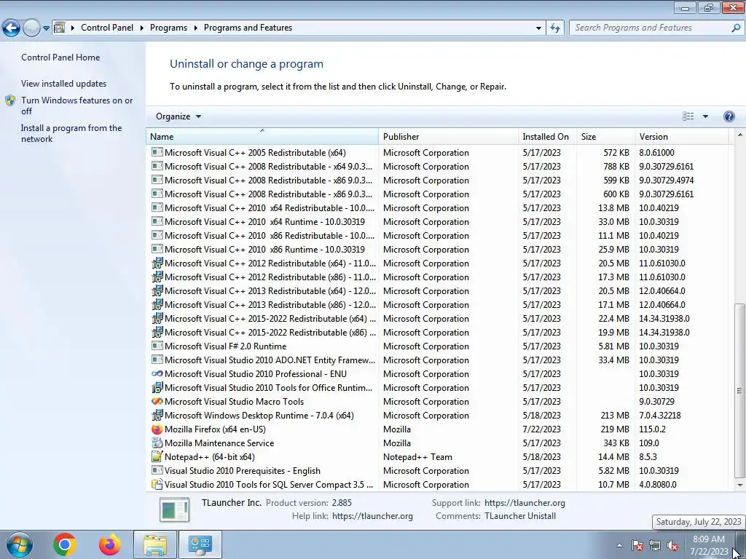Select the Notepad++ program icon
This screenshot has width=746, height=559.
coord(157,456)
